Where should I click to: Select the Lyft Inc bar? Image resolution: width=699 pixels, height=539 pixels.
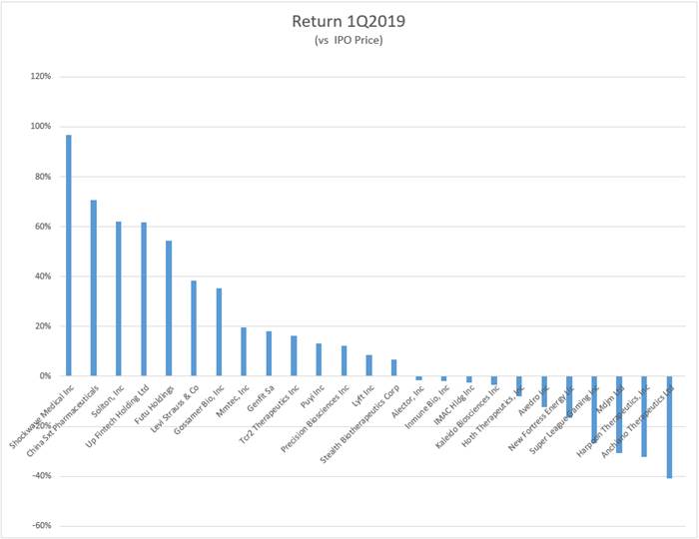click(369, 365)
